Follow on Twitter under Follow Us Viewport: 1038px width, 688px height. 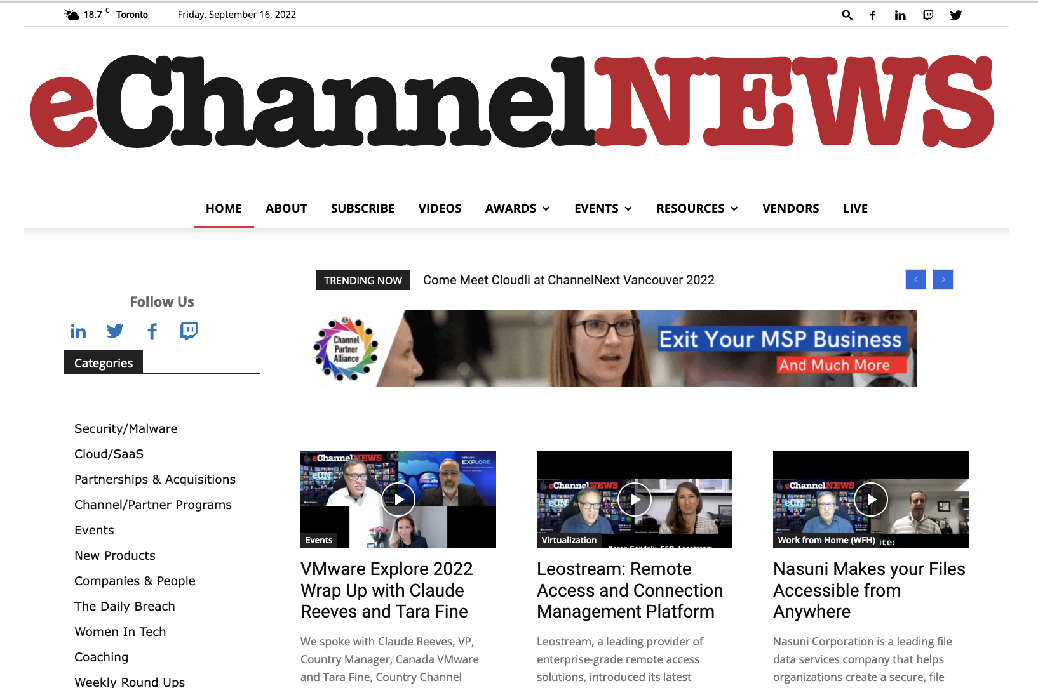pos(115,331)
